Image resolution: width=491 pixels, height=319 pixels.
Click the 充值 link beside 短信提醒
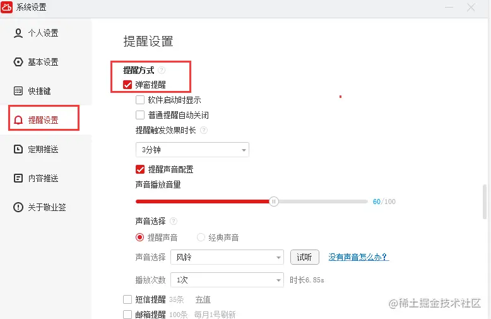click(x=203, y=299)
